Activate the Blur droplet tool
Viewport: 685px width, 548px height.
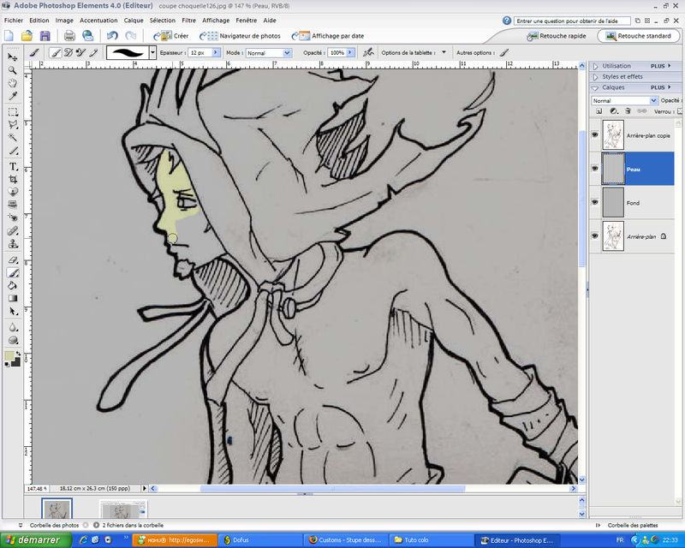coord(13,327)
